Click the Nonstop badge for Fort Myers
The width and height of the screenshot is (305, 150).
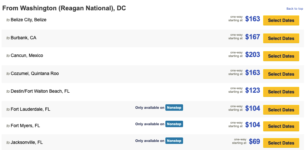174,124
